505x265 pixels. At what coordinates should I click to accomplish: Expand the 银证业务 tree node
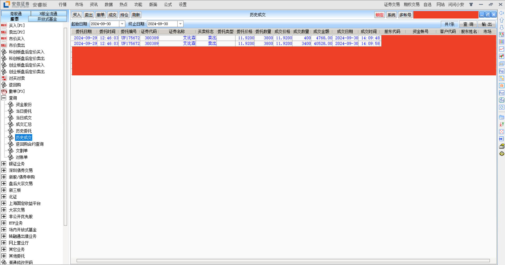pyautogui.click(x=4, y=164)
